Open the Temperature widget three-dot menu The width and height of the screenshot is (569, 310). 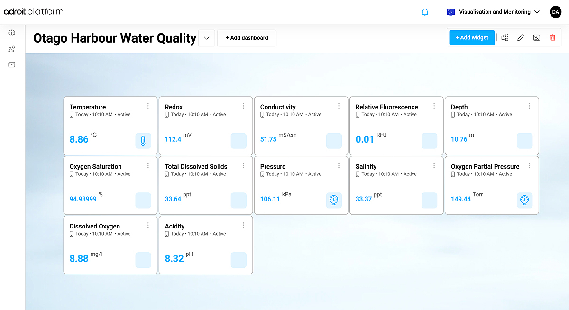148,106
